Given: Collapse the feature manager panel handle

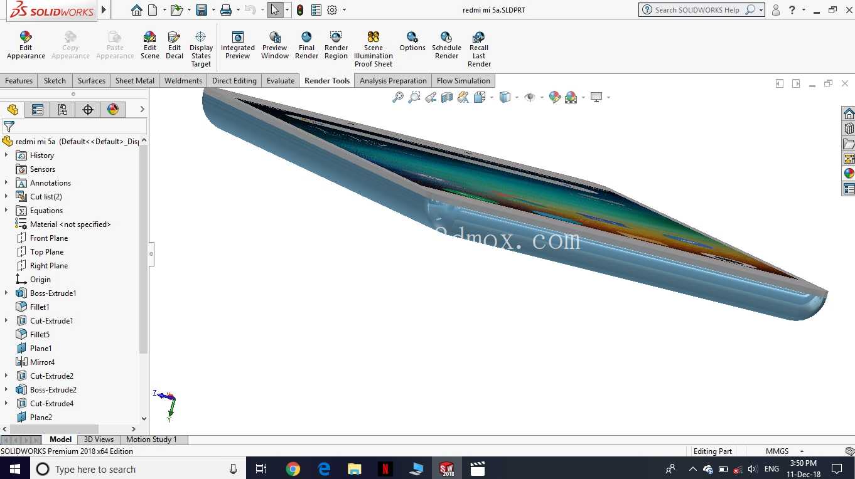Looking at the screenshot, I should [151, 254].
